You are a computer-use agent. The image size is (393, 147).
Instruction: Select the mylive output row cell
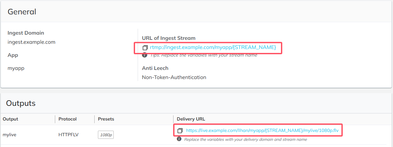point(9,135)
